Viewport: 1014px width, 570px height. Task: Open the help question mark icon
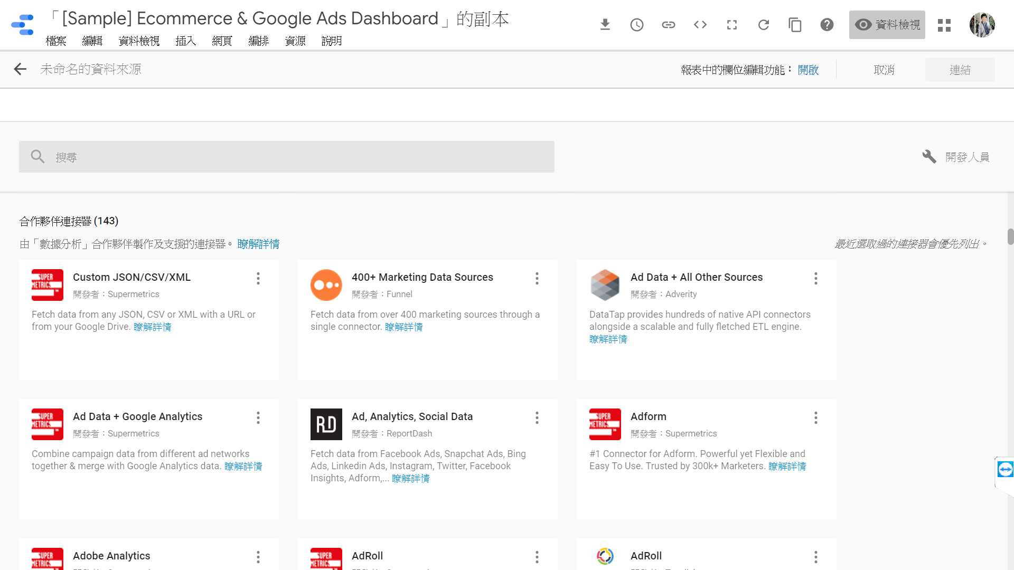[827, 25]
